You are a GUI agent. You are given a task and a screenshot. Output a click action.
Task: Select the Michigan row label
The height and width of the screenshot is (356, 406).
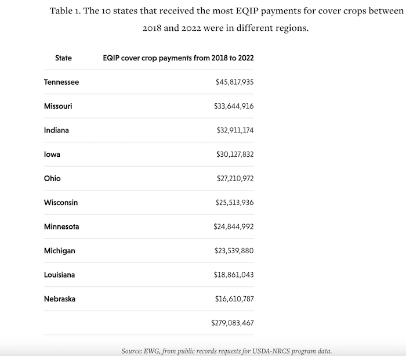59,251
